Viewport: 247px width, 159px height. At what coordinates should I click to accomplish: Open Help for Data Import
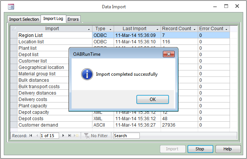(228, 149)
